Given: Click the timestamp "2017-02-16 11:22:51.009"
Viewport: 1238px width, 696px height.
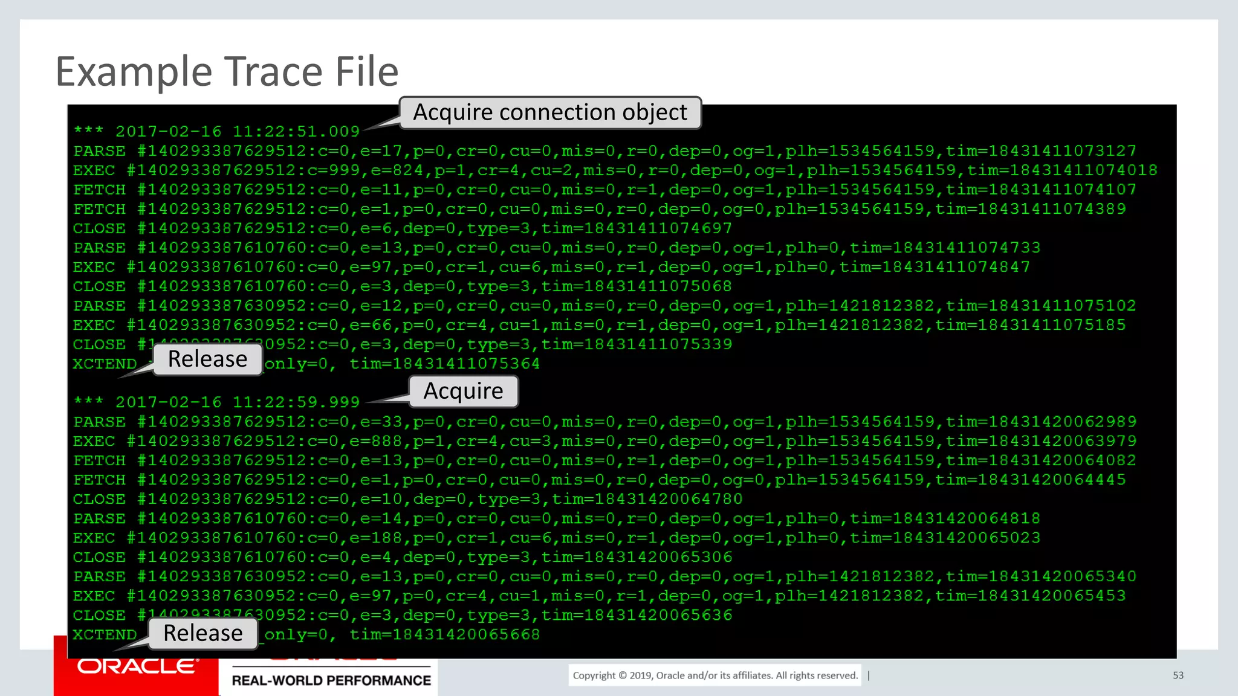Looking at the screenshot, I should point(237,131).
